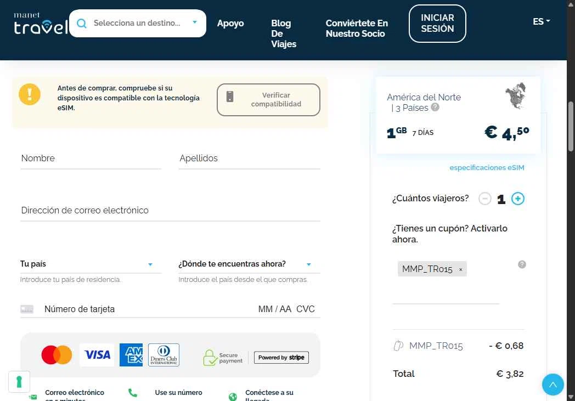
Task: Click the VISA logo
Action: [x=97, y=355]
